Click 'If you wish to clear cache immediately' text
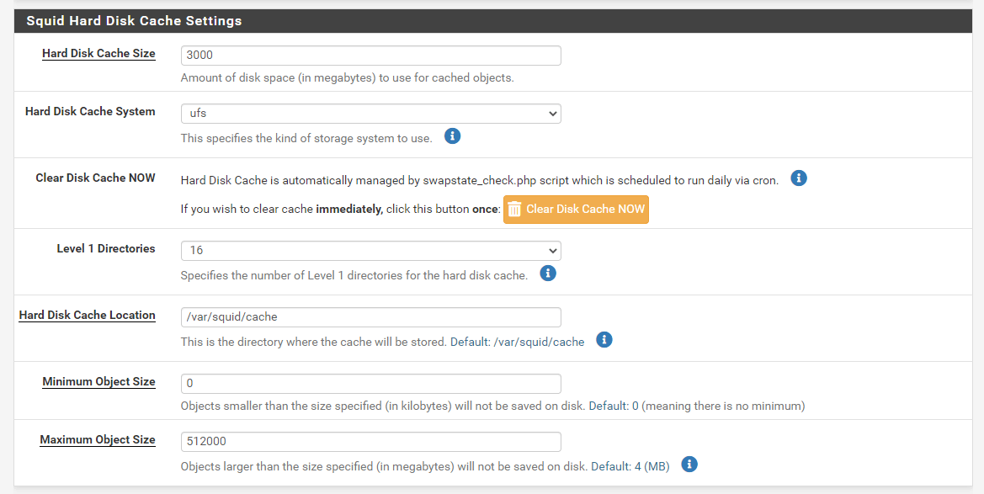The image size is (984, 494). point(340,209)
